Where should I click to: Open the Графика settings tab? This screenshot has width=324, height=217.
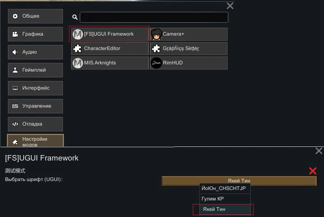35,34
